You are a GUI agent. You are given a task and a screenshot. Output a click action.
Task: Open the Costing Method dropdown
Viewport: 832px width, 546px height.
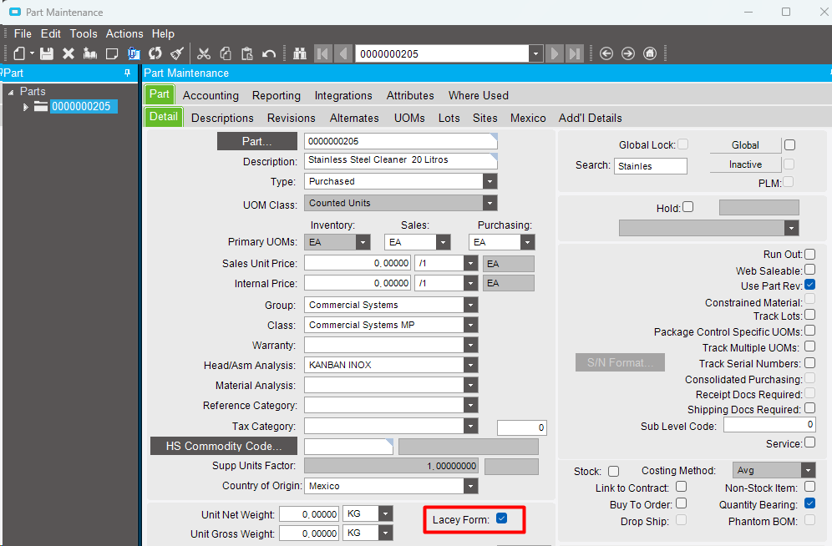click(x=807, y=471)
